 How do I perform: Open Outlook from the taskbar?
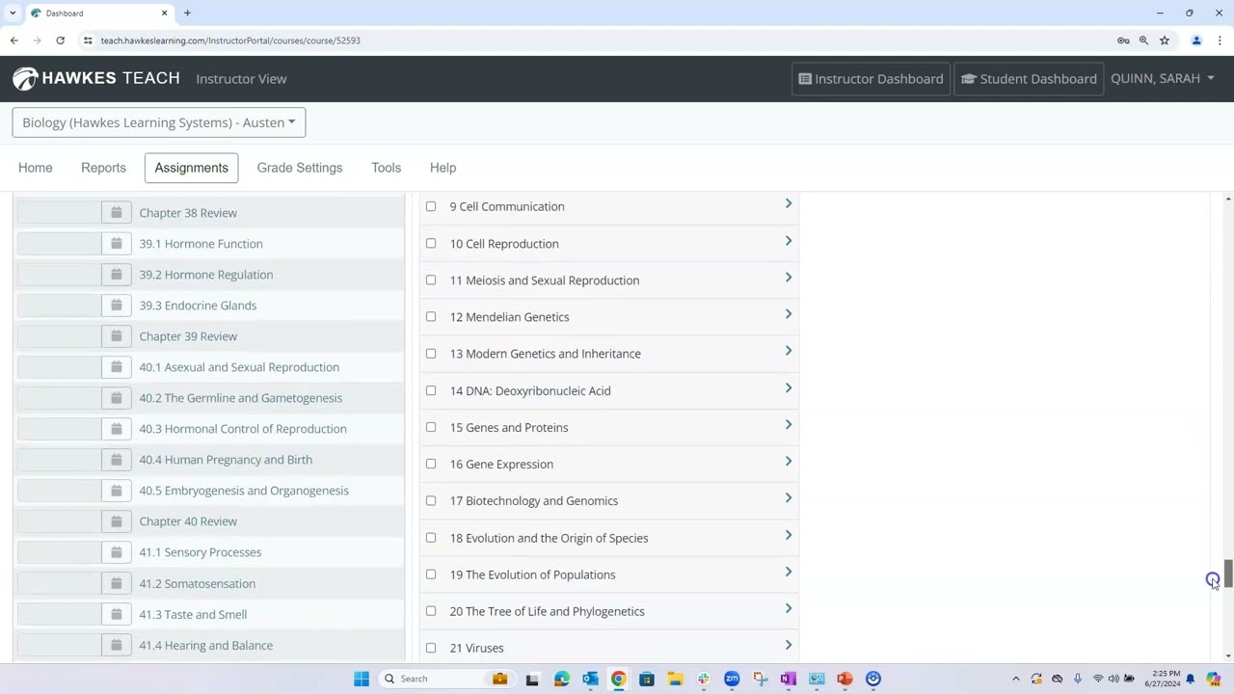(x=590, y=679)
